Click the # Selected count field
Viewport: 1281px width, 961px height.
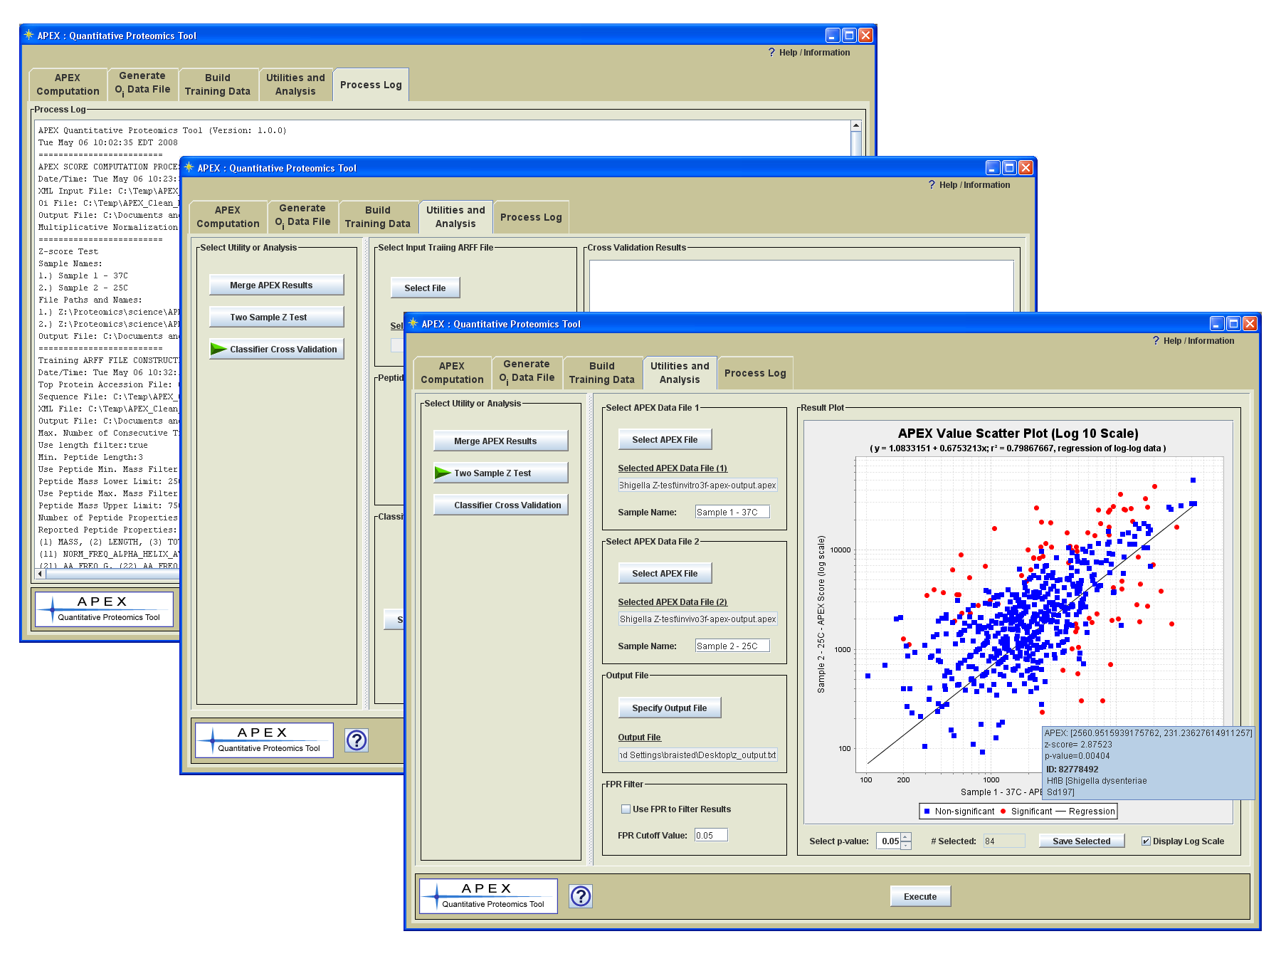point(1004,841)
